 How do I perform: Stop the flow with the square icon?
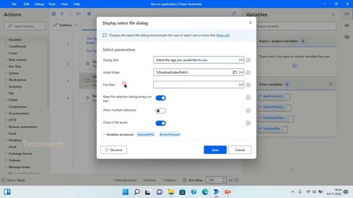(x=70, y=14)
